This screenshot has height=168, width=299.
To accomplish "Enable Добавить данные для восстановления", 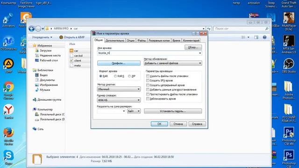I will [148, 90].
